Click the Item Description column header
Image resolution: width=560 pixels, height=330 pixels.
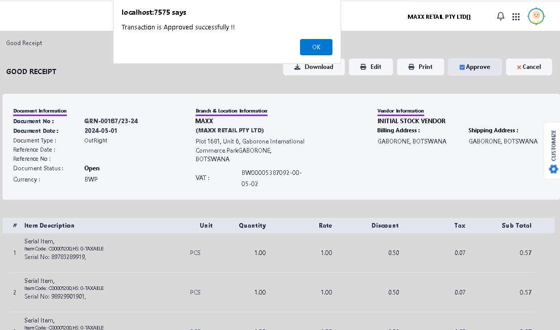coord(50,226)
